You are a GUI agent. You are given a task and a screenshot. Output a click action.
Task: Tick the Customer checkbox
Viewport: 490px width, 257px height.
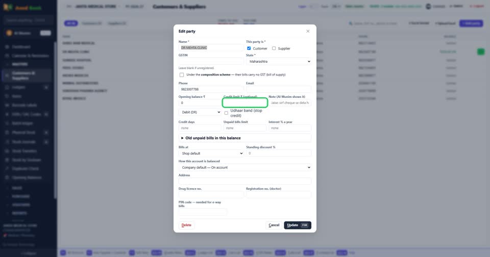[249, 48]
